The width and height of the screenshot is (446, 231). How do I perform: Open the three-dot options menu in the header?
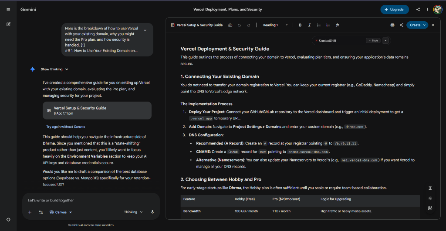[x=427, y=10]
